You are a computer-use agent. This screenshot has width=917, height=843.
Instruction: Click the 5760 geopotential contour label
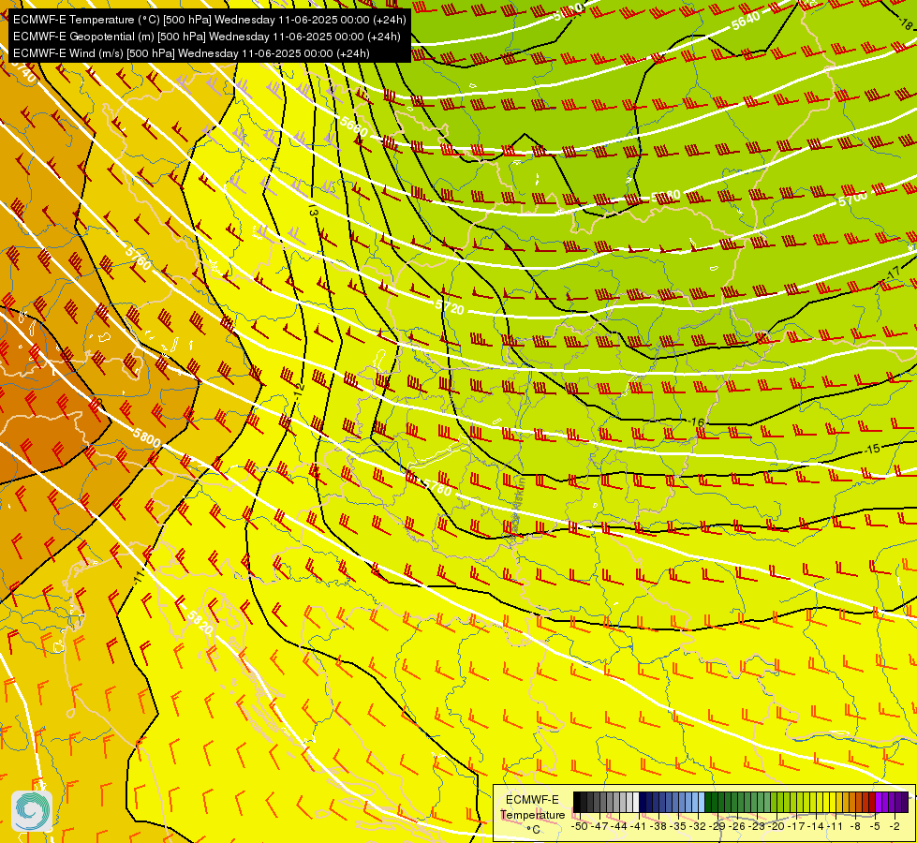pyautogui.click(x=138, y=258)
